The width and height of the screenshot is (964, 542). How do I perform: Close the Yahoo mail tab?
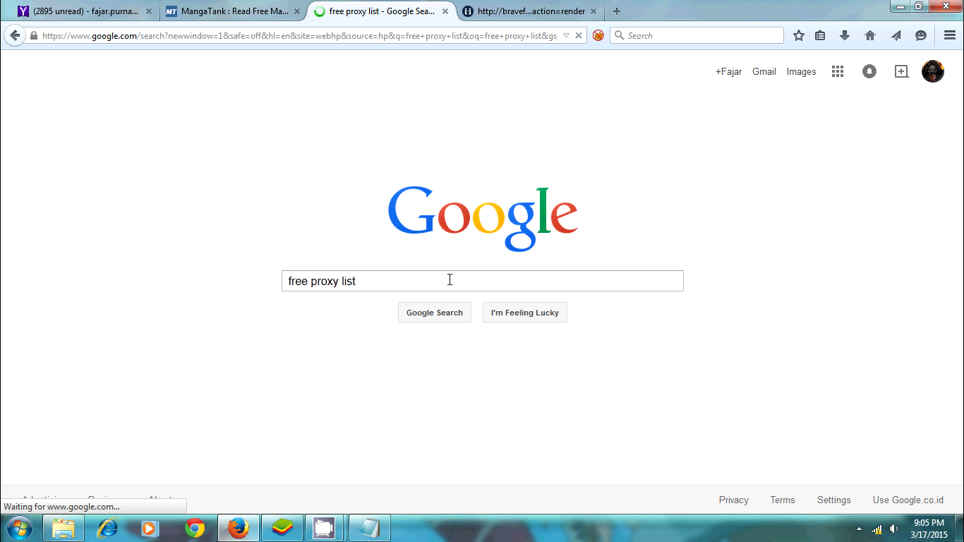pos(149,11)
